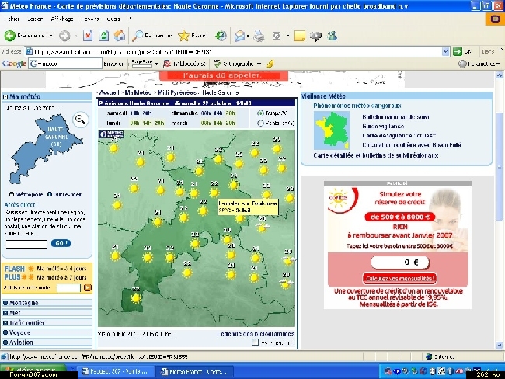Click the grey Forward arrow icon
505x379 pixels.
pos(64,36)
